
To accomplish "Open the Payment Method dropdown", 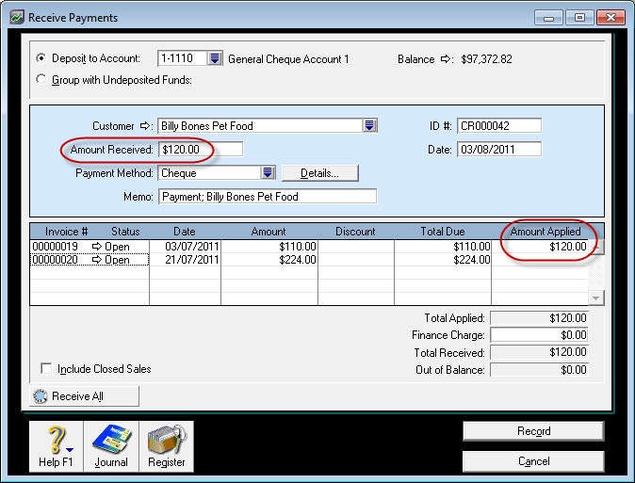I will (x=268, y=173).
